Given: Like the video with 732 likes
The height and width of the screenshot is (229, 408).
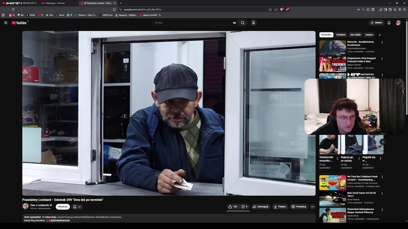Looking at the screenshot, I should coord(233,207).
